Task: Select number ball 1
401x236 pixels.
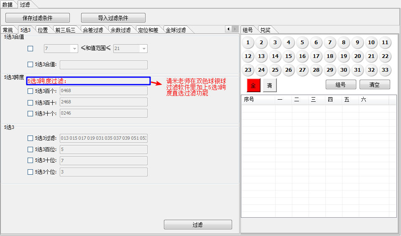Action: (248, 43)
